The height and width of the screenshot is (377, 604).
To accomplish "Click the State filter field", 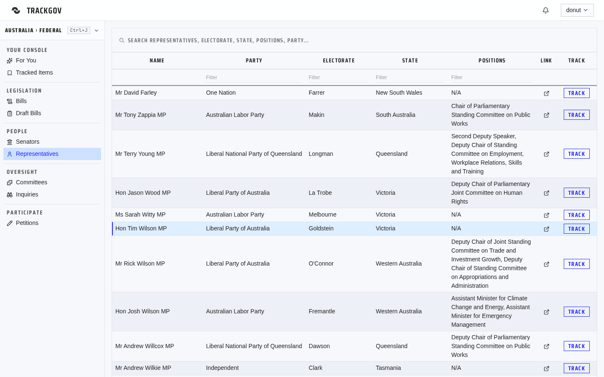I will click(410, 77).
